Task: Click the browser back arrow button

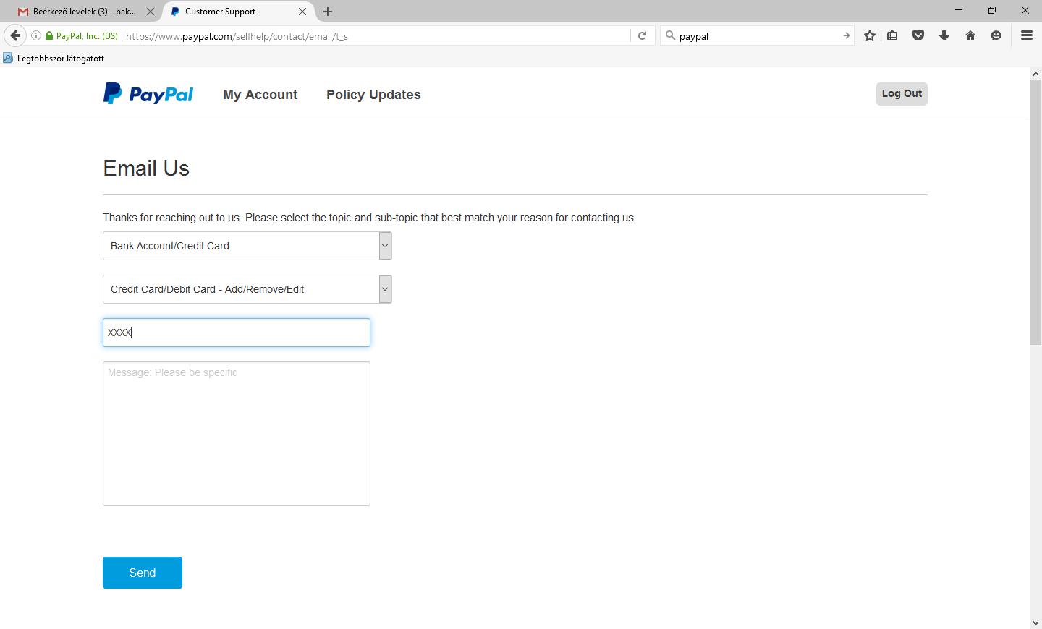Action: 15,35
